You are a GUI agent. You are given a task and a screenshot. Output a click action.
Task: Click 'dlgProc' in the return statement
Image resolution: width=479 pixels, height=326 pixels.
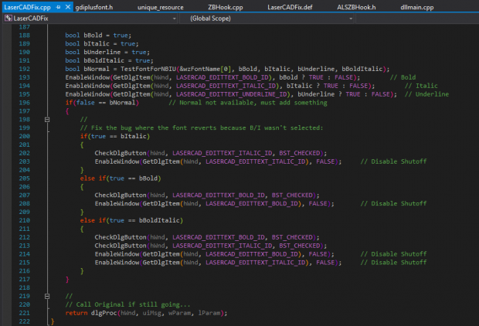pos(104,313)
